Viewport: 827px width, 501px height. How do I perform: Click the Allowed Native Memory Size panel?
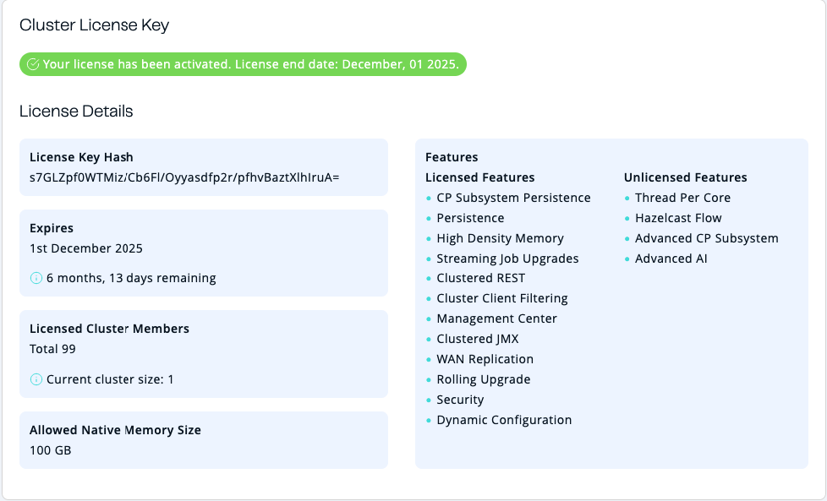pyautogui.click(x=203, y=439)
